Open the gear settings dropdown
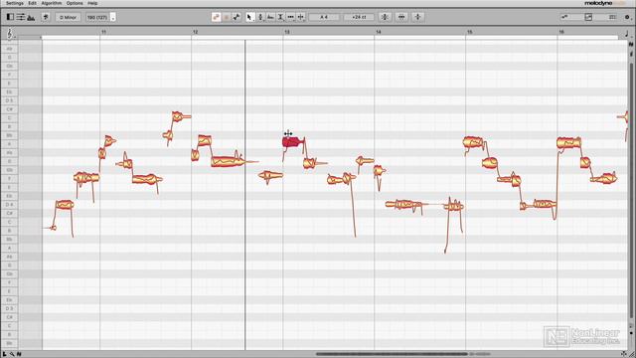This screenshot has height=358, width=636. [627, 17]
